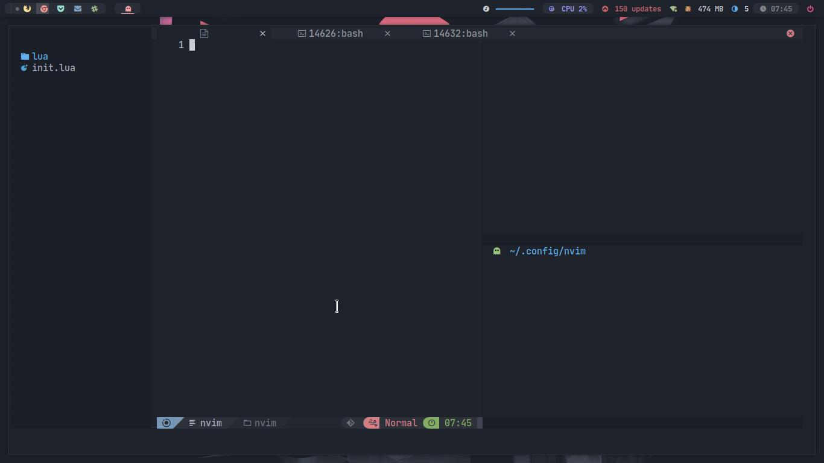
Task: Open the network status icon in system tray
Action: pyautogui.click(x=672, y=8)
